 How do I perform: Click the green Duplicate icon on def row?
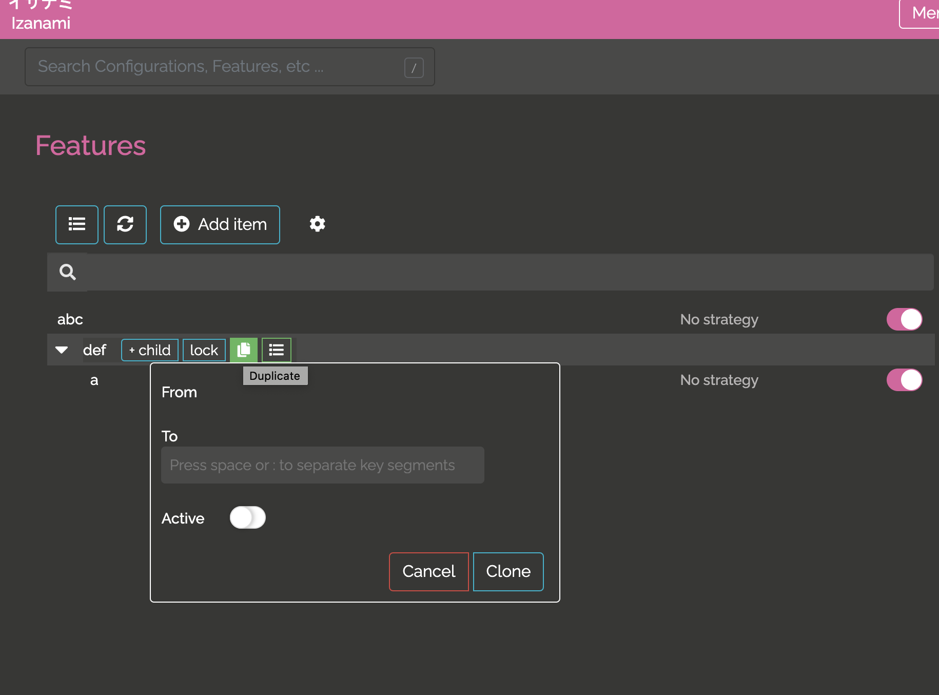click(x=243, y=350)
